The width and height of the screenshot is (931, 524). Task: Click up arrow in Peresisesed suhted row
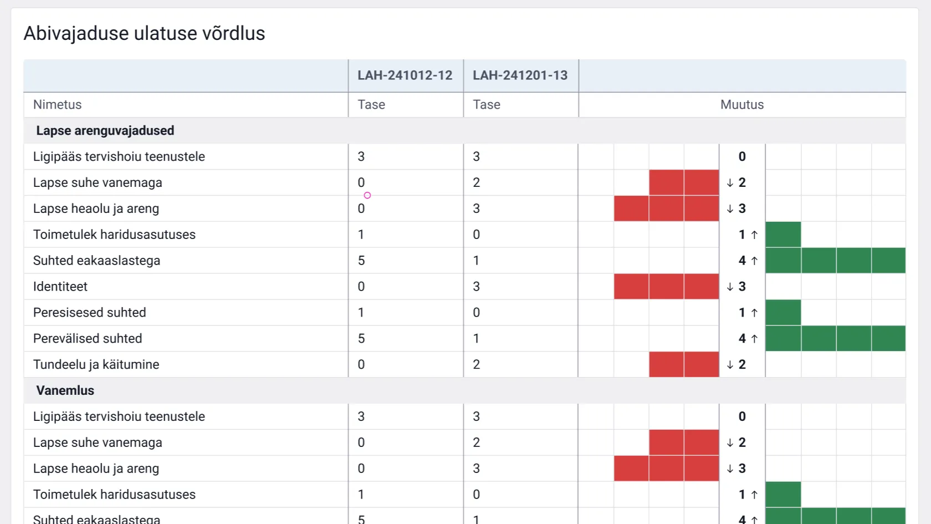[754, 313]
